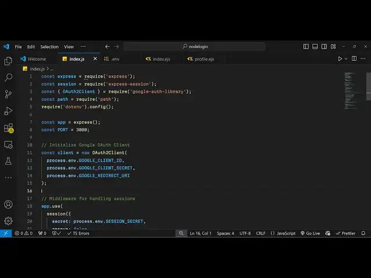371x278 pixels.
Task: Toggle the bottom panel
Action: (315, 46)
